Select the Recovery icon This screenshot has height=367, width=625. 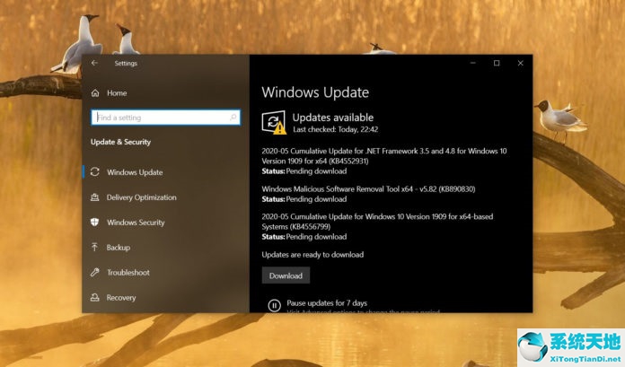(x=95, y=297)
